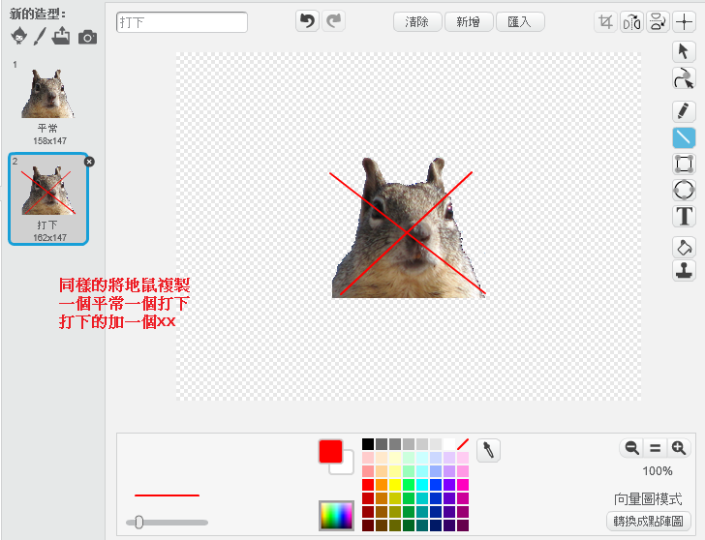Select the Reshape tool
The height and width of the screenshot is (540, 705).
685,78
